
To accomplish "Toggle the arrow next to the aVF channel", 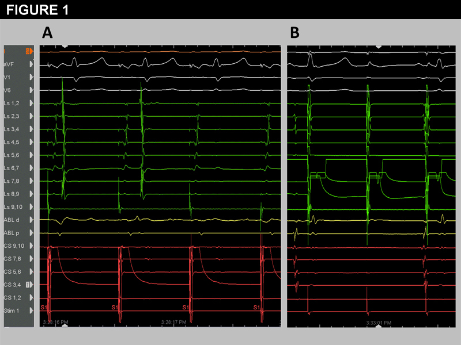I will [32, 64].
